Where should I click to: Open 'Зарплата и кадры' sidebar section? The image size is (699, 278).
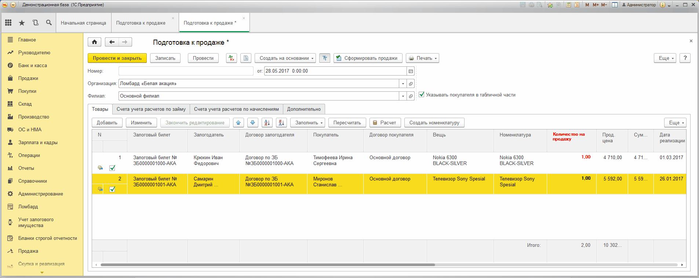click(x=38, y=143)
